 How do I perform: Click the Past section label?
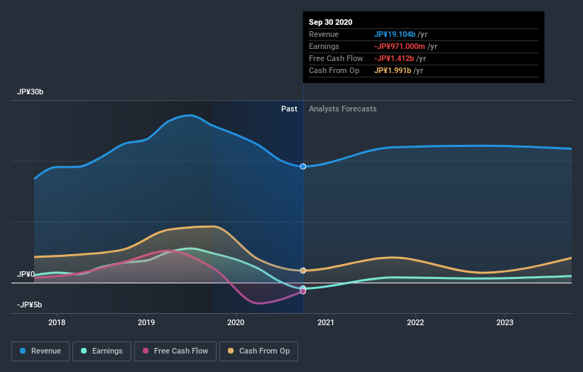[x=289, y=109]
